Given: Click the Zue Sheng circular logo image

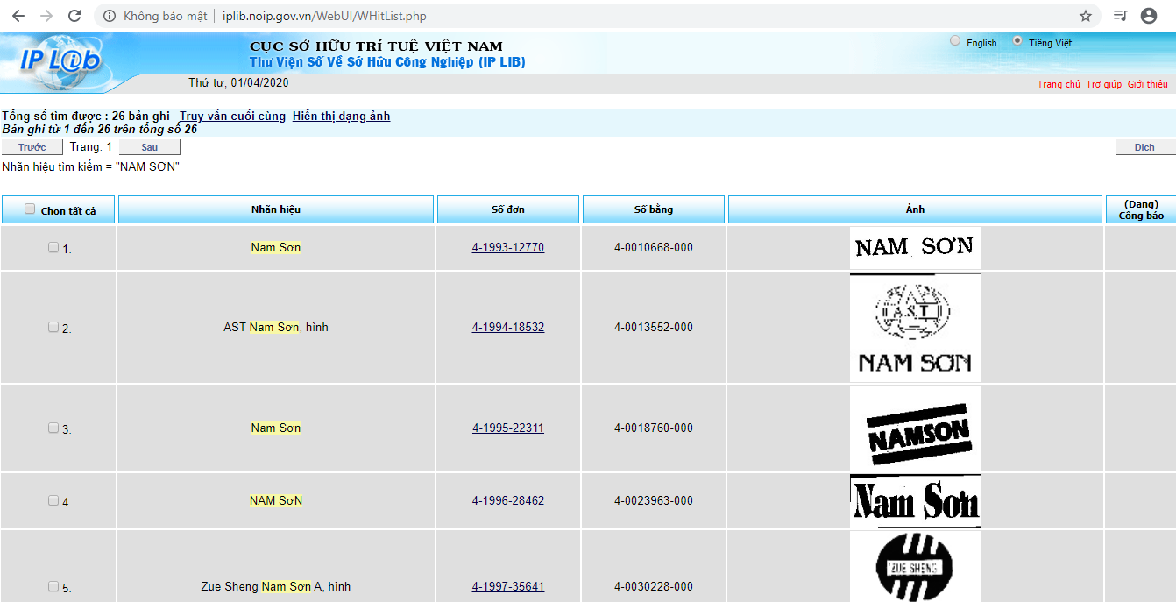Looking at the screenshot, I should 916,567.
